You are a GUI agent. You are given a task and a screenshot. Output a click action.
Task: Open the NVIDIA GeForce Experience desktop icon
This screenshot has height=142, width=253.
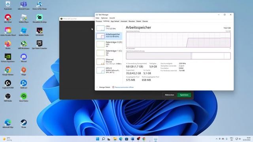coord(8,58)
